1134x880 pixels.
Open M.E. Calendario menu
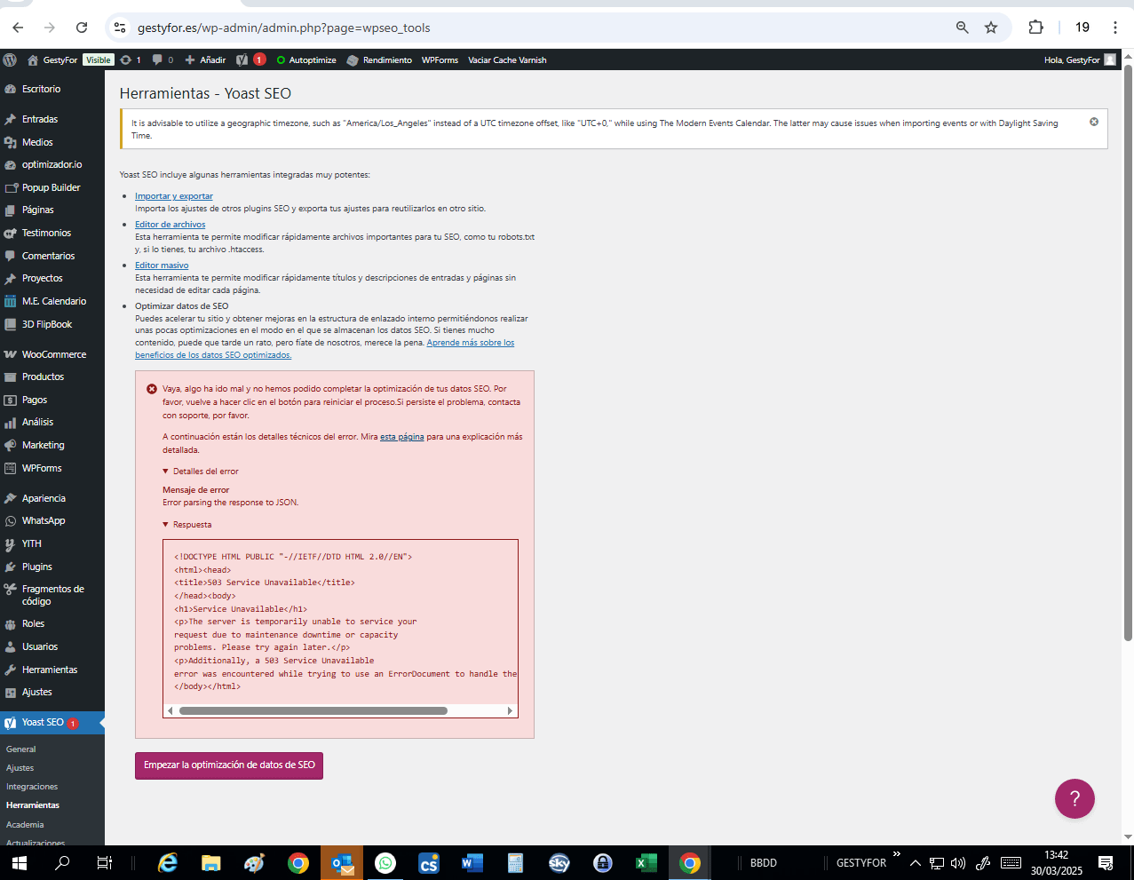pos(52,301)
